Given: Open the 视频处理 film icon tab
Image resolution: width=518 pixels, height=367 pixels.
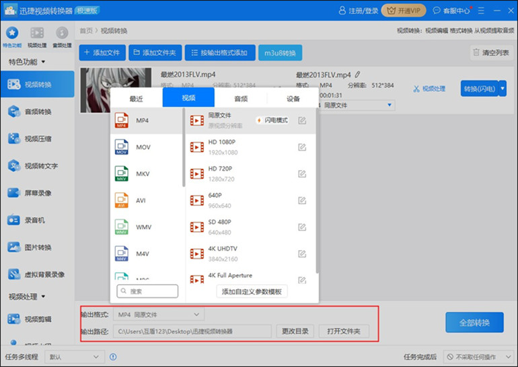Looking at the screenshot, I should tap(37, 37).
